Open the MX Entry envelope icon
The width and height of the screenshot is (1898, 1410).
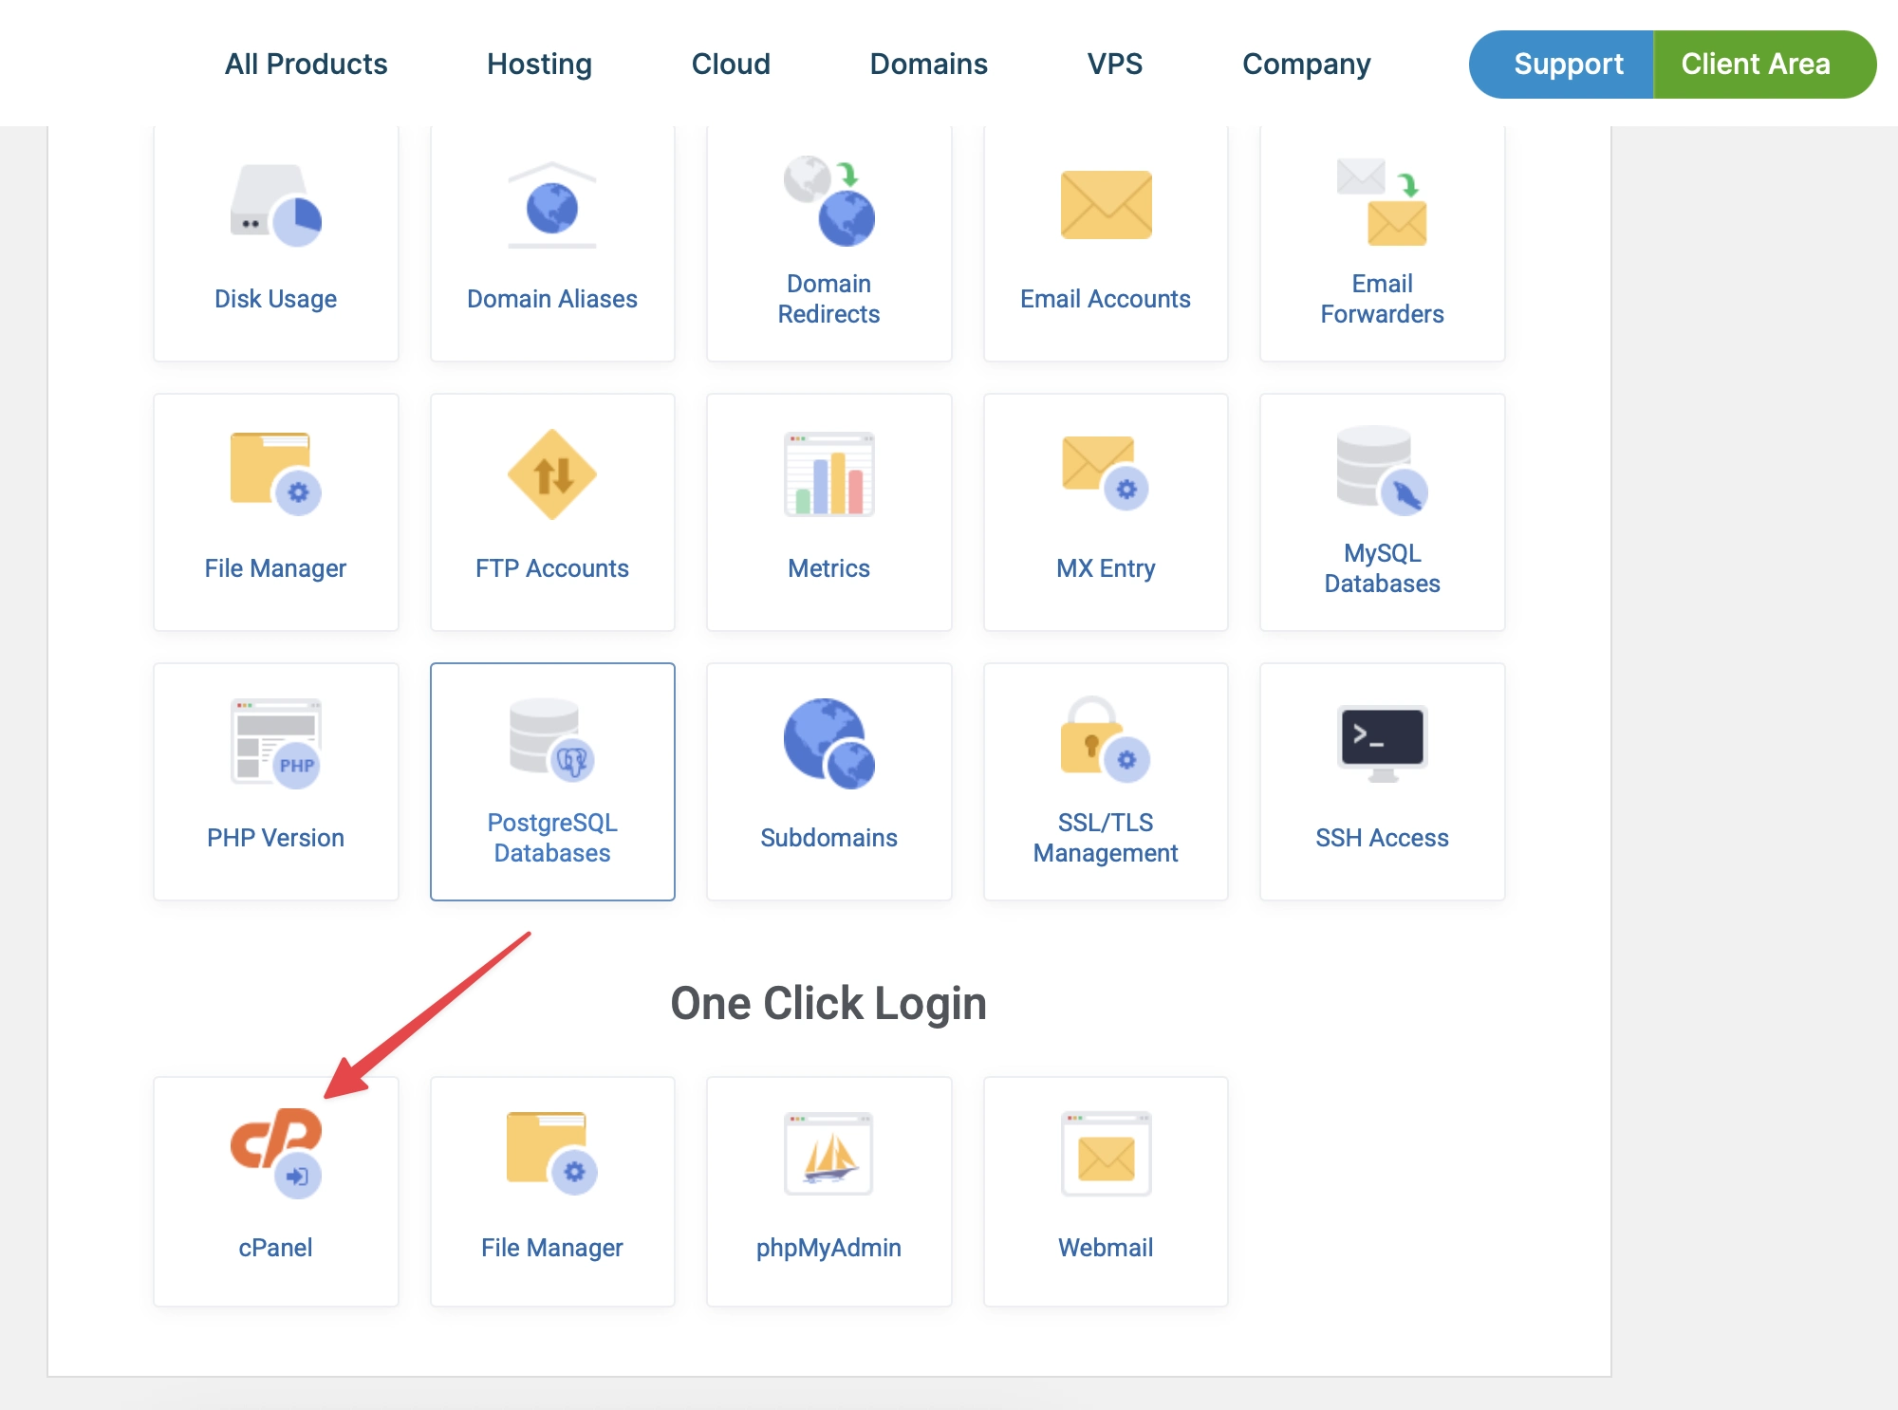[x=1106, y=473]
